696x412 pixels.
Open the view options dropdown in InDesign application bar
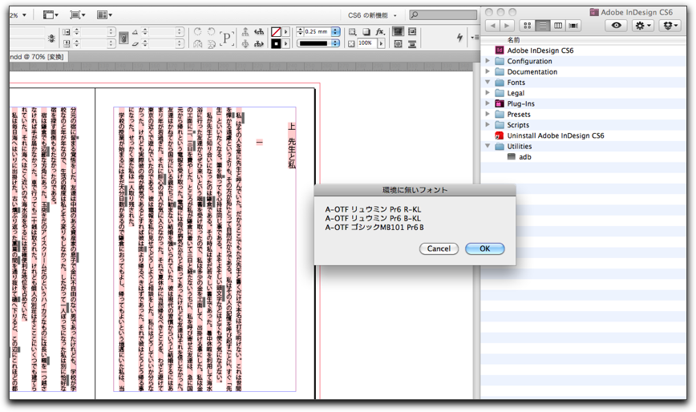(51, 15)
